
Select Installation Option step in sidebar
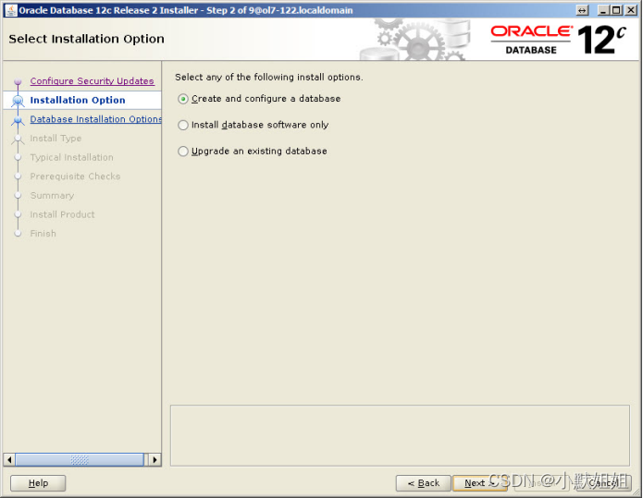pos(78,101)
